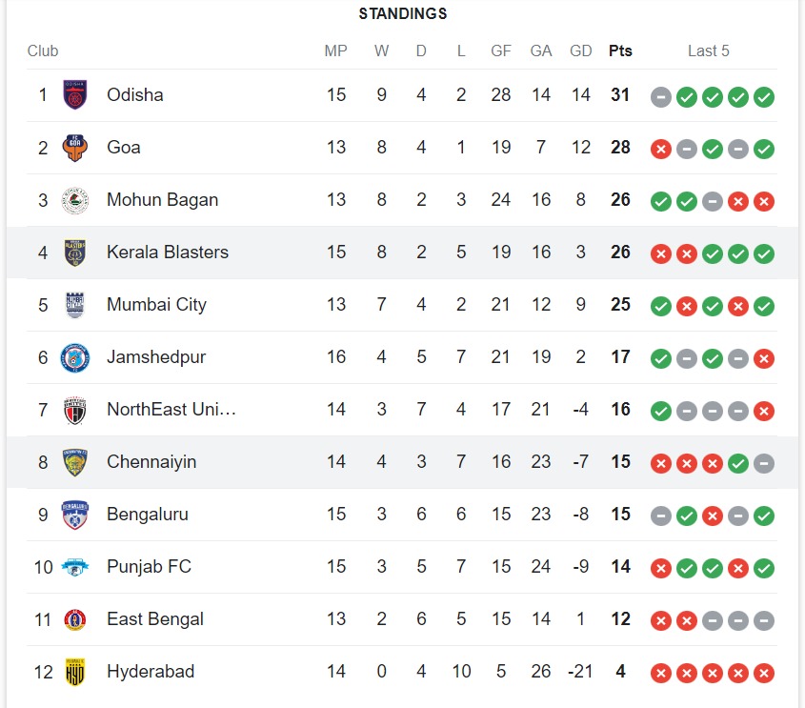Select the Chennaiyin club crest icon

(74, 462)
